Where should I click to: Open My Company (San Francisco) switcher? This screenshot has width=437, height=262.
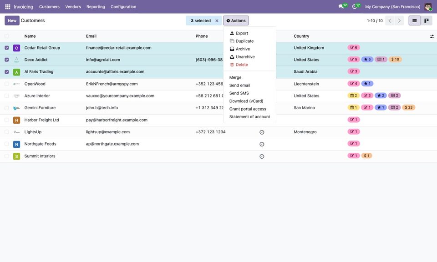tap(393, 7)
